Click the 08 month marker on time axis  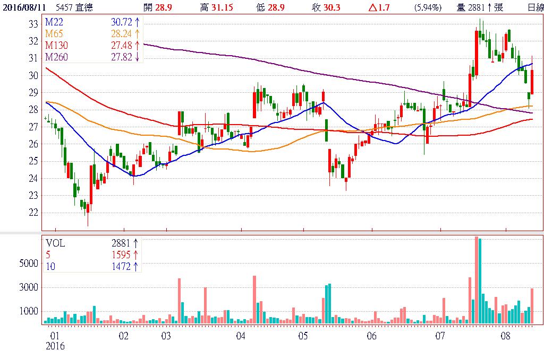coord(505,336)
